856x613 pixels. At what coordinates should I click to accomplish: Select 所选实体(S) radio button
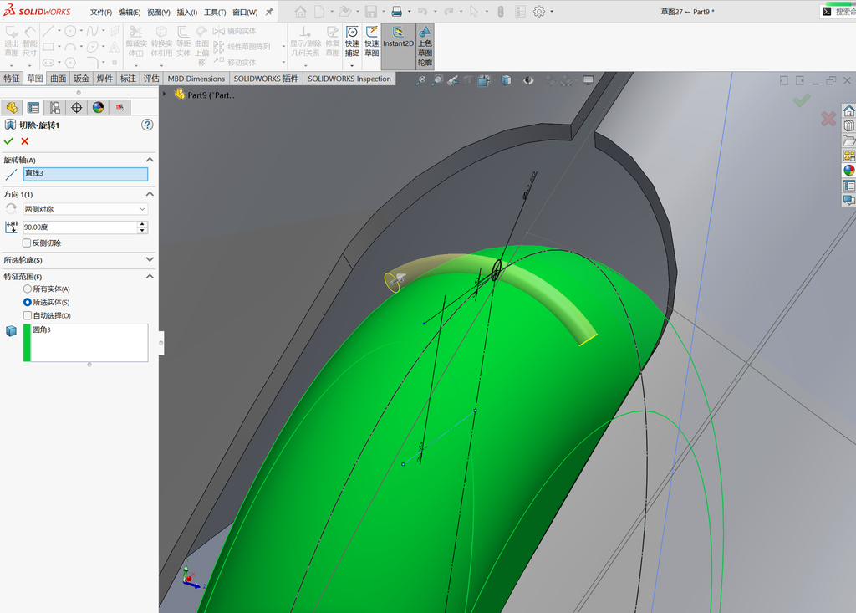28,302
